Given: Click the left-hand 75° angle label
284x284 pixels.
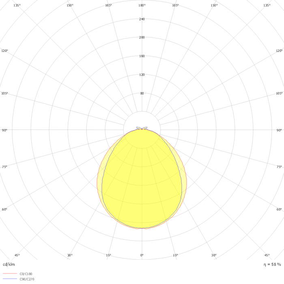Looking at the screenshot, I should (x=4, y=167).
